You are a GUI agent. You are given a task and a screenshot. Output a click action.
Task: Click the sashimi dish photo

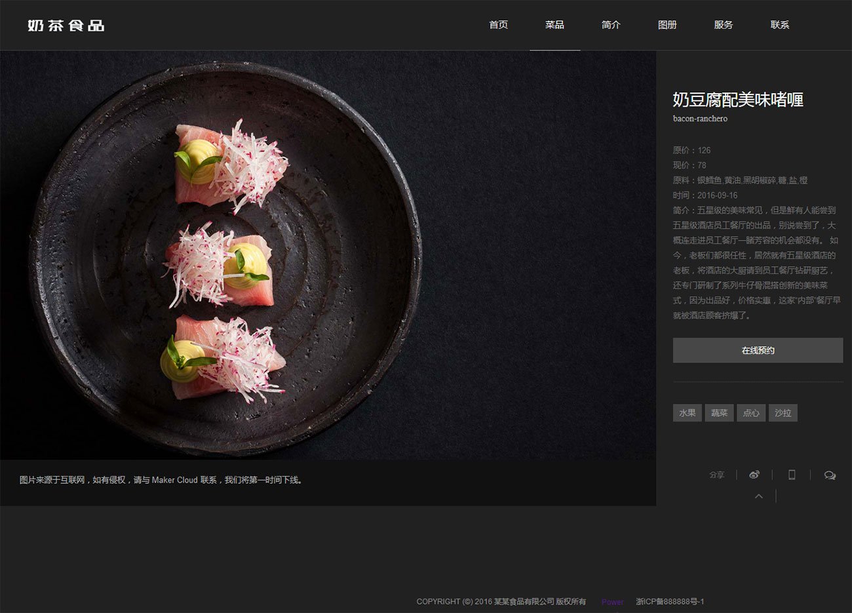pos(328,255)
